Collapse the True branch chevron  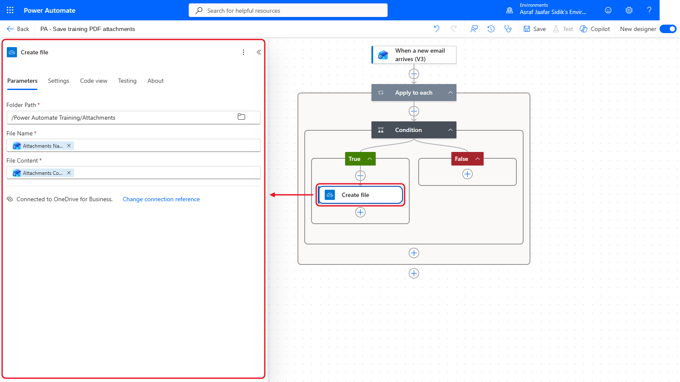tap(370, 159)
